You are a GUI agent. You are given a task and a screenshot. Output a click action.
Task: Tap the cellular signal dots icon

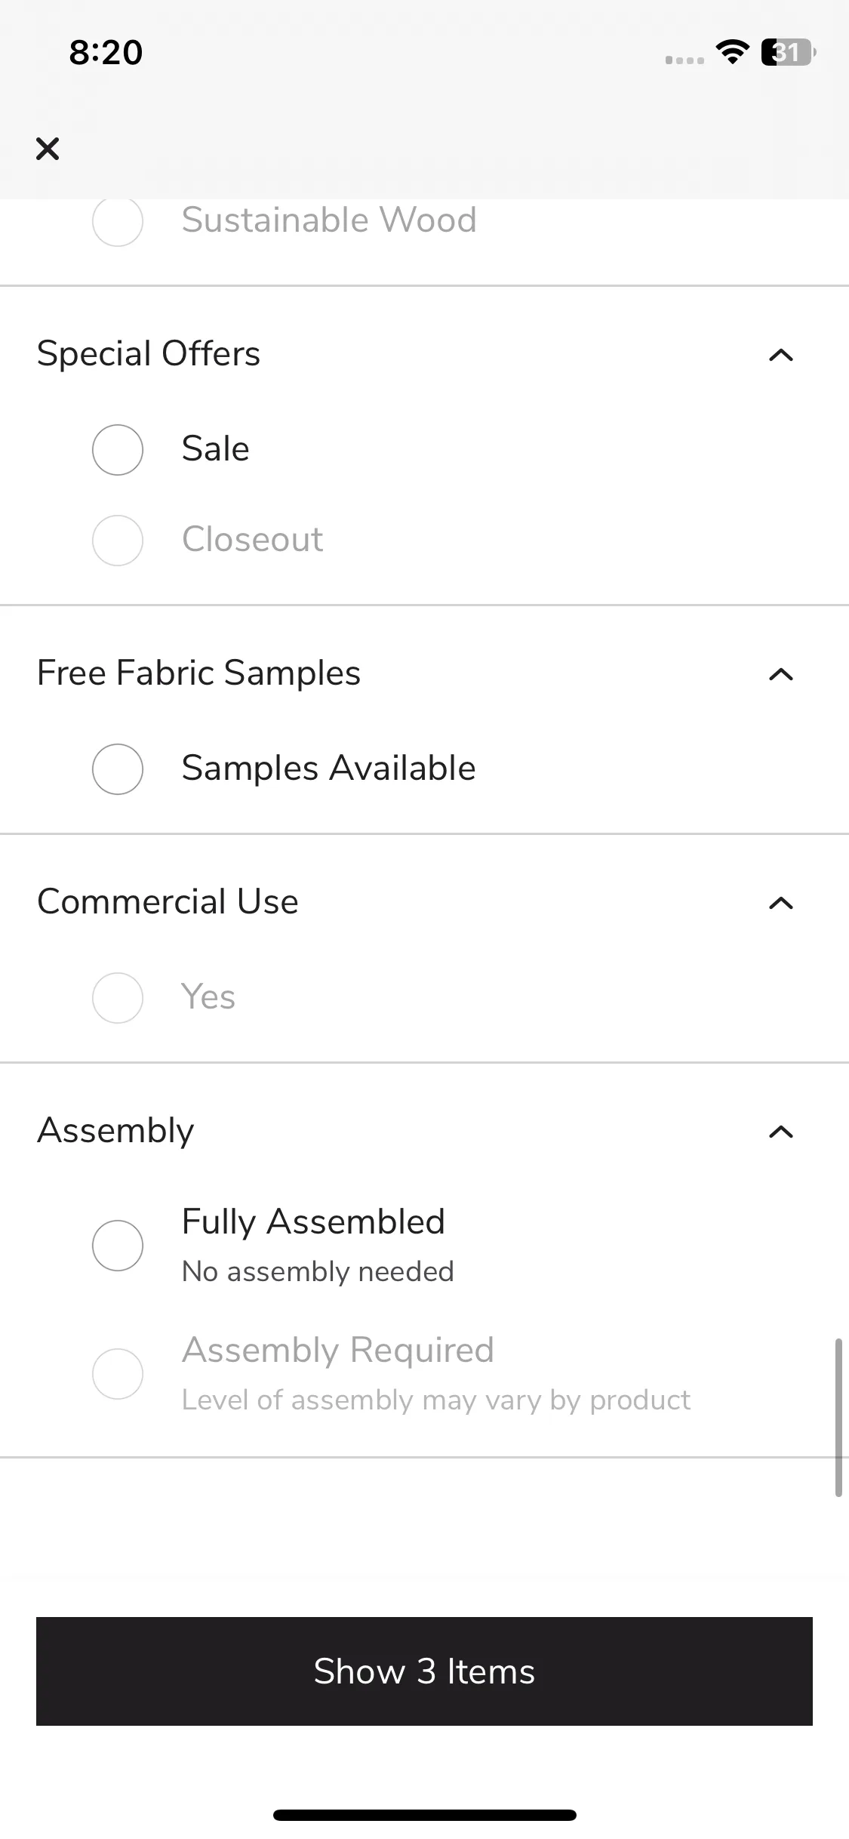click(x=684, y=60)
